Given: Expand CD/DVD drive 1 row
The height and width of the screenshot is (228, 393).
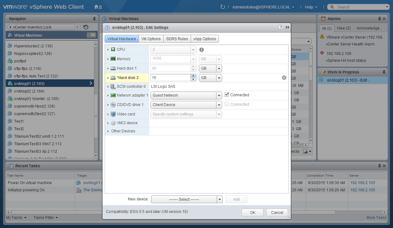Looking at the screenshot, I should (108, 105).
